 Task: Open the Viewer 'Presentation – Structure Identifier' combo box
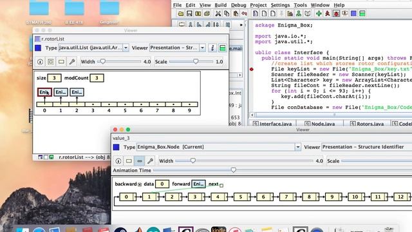(x=367, y=147)
